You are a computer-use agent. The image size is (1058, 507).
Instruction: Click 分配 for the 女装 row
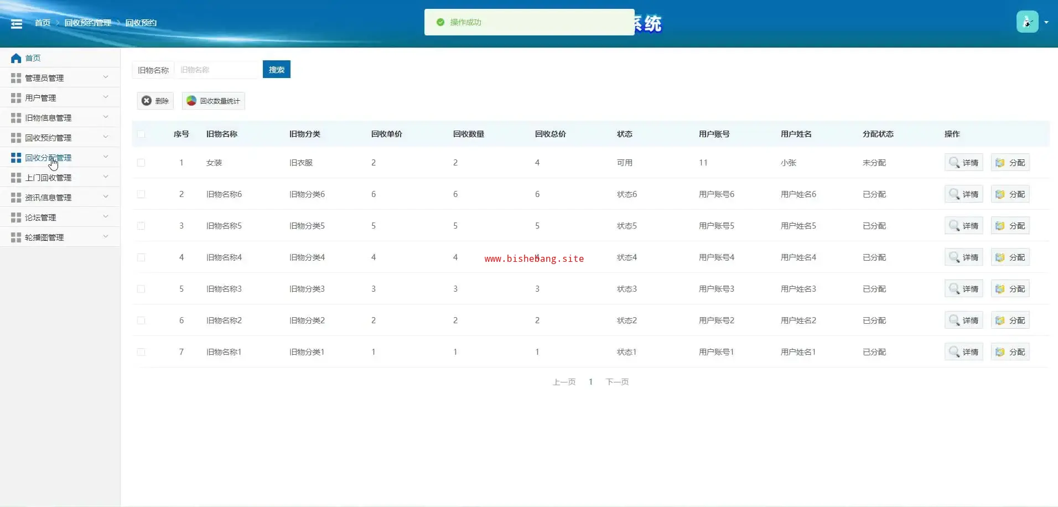1010,163
